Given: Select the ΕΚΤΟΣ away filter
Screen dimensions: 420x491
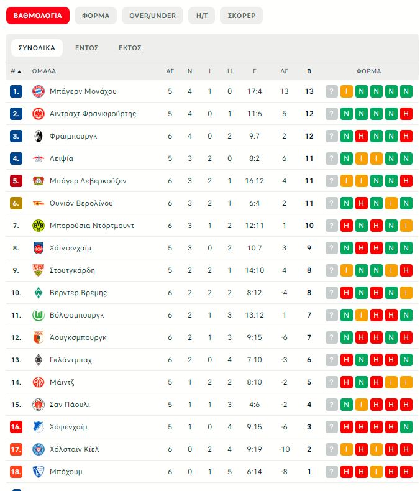Looking at the screenshot, I should (130, 48).
